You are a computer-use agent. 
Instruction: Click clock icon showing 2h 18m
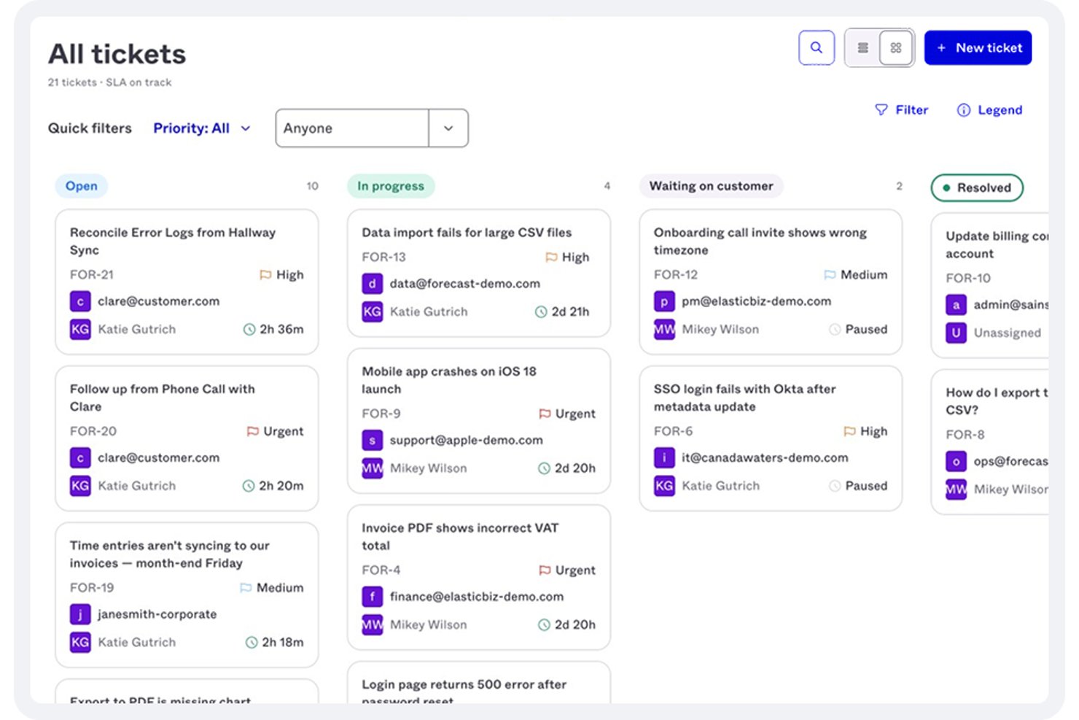(x=252, y=643)
